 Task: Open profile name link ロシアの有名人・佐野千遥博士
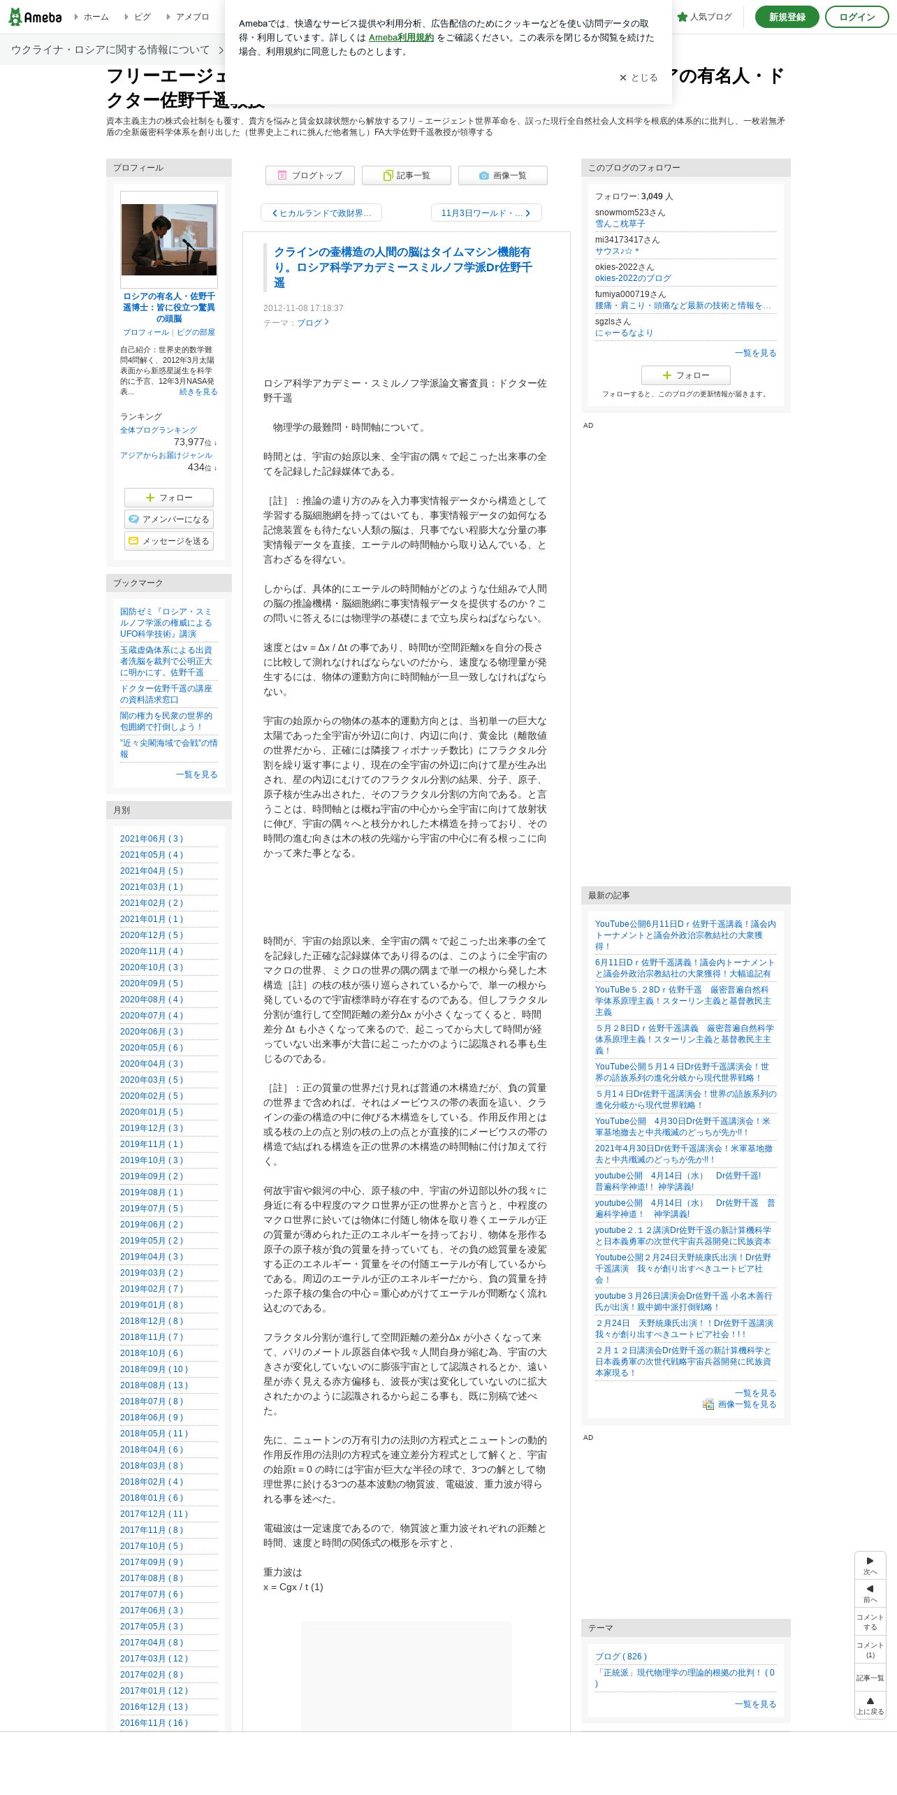coord(169,308)
